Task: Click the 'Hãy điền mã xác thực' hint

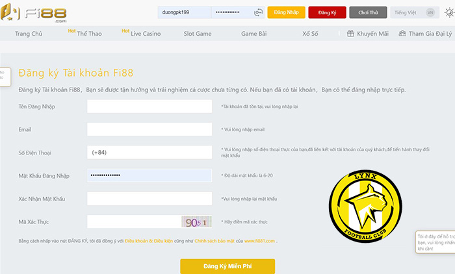Action: pyautogui.click(x=244, y=222)
